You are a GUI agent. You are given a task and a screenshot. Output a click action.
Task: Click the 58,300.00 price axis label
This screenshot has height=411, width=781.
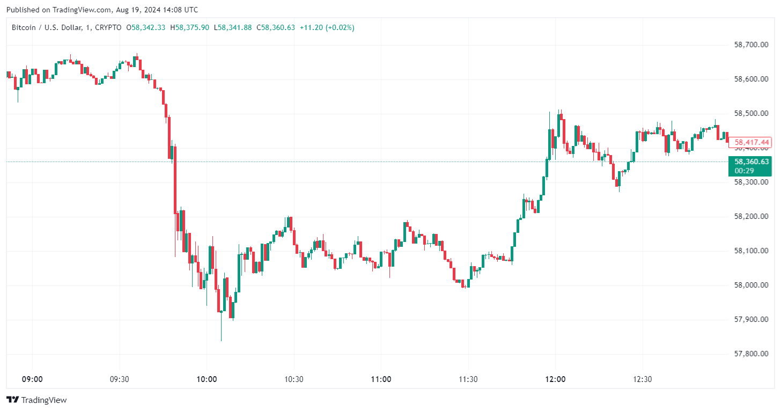[x=751, y=182]
